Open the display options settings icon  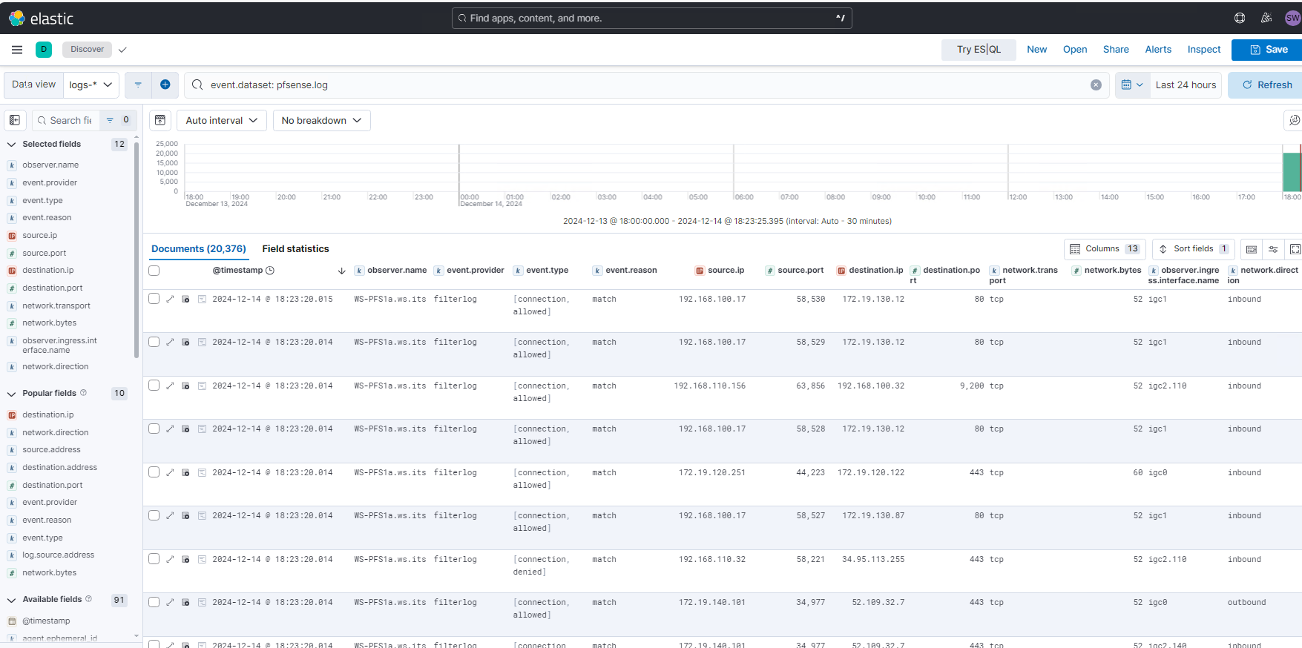click(x=1273, y=249)
